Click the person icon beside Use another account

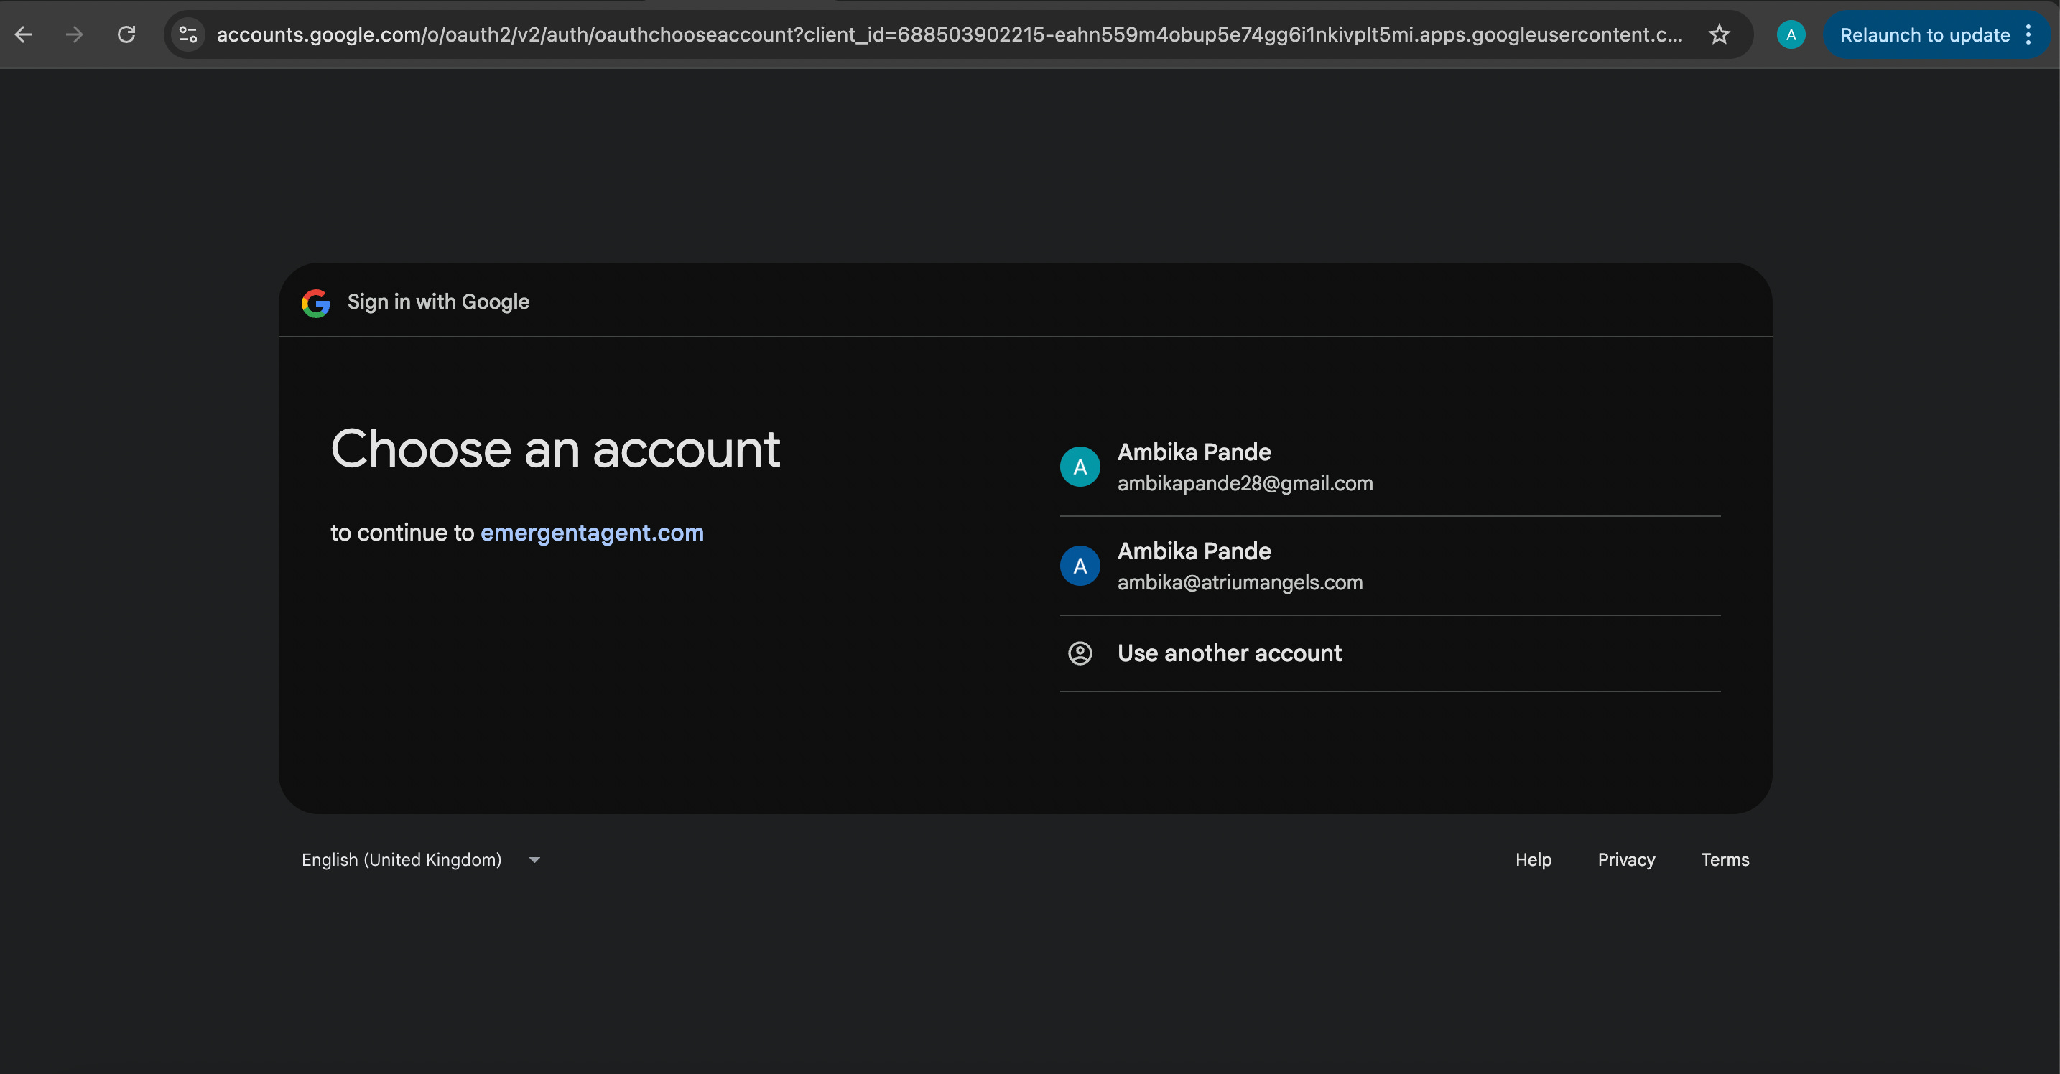(1080, 653)
